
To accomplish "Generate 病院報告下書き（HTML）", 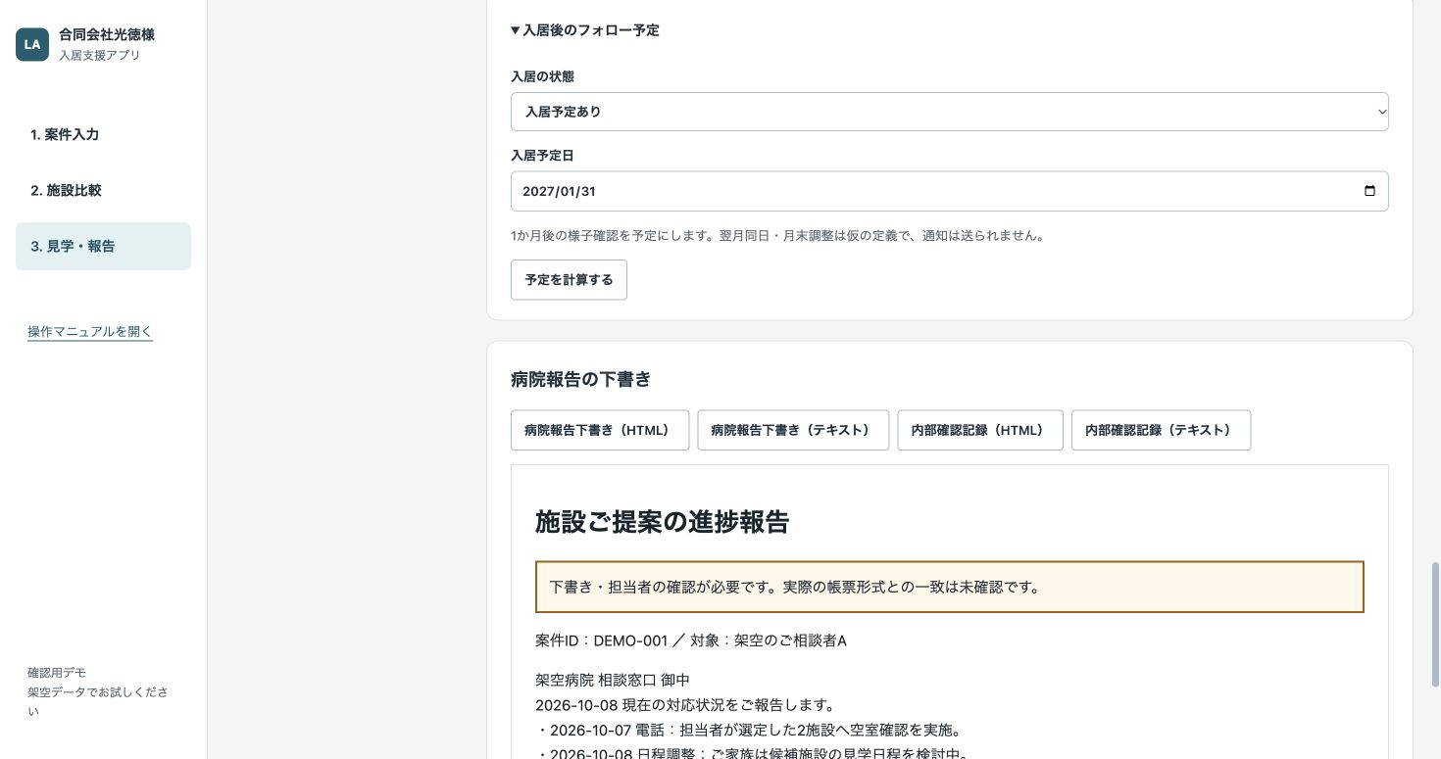I will [600, 430].
